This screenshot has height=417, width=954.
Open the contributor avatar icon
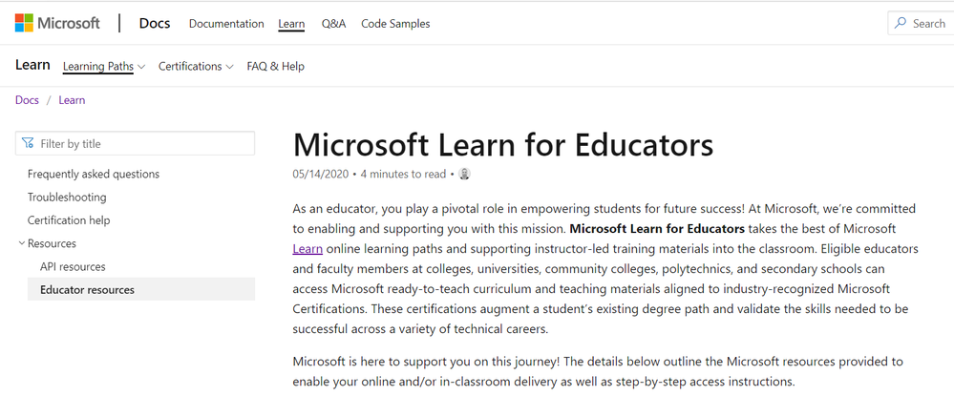pyautogui.click(x=464, y=174)
